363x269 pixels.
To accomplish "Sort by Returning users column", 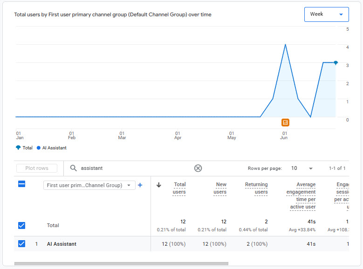I will (x=256, y=188).
